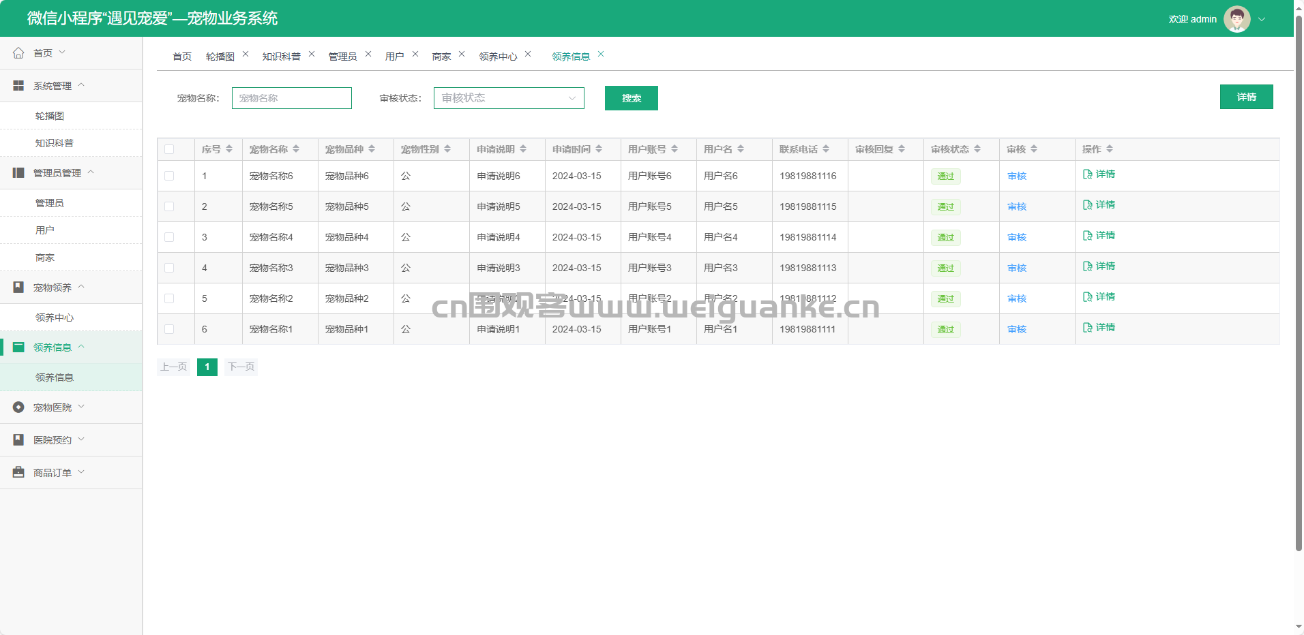Image resolution: width=1304 pixels, height=635 pixels.
Task: Select the checkbox for row 4
Action: click(169, 268)
